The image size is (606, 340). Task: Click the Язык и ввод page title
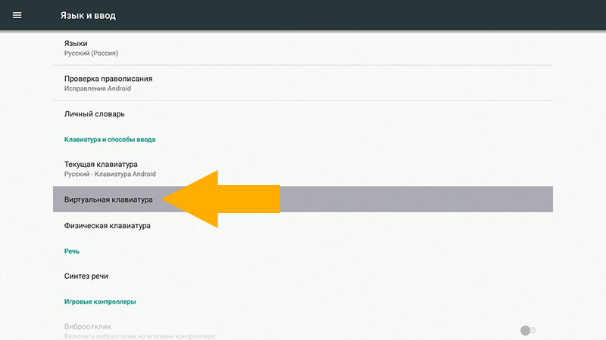tap(88, 15)
